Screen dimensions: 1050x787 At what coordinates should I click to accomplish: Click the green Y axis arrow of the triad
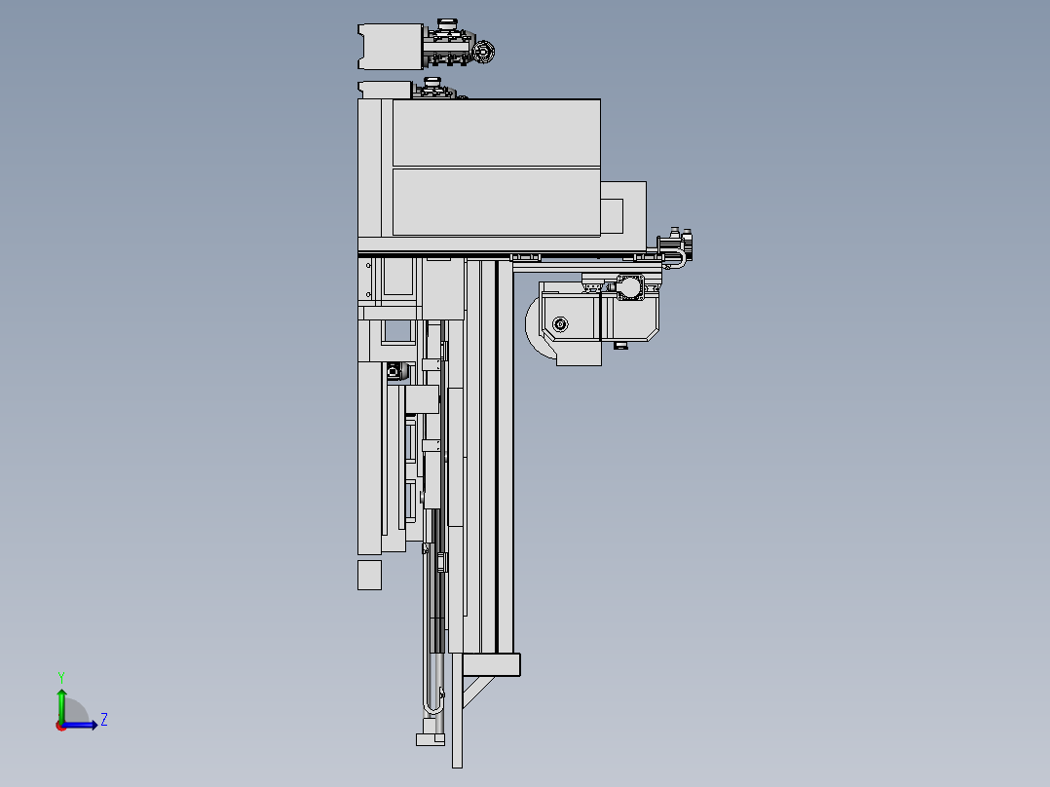coord(61,704)
